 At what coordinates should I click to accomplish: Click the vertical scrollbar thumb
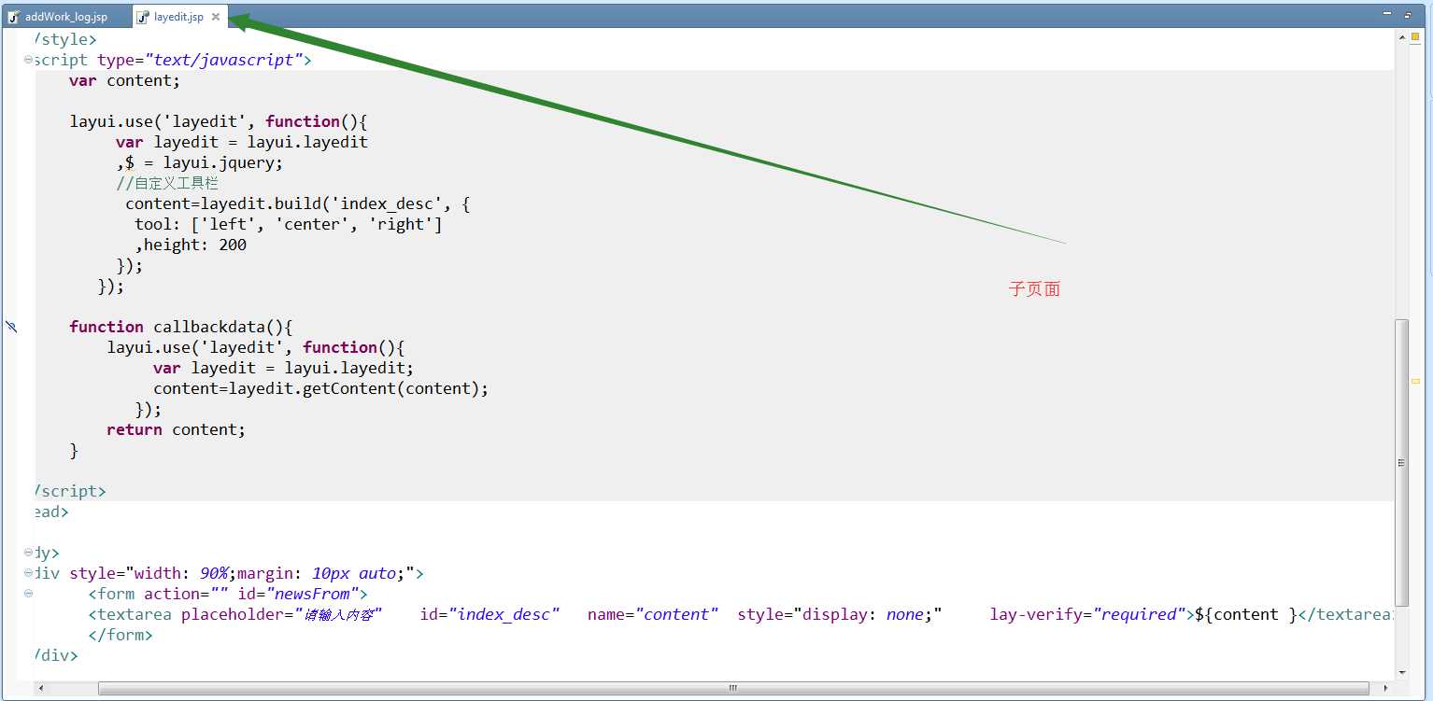[x=1401, y=462]
